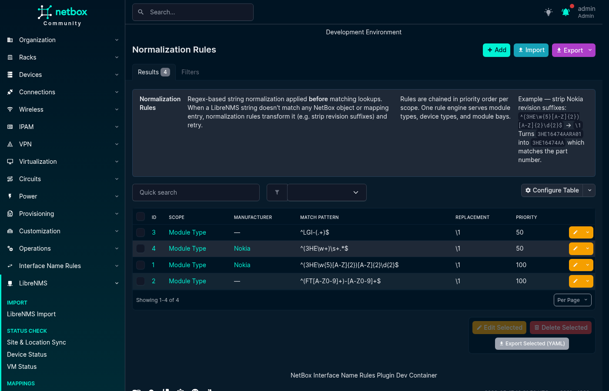Screen dimensions: 609x391
Task: Click the Circuits icon in sidebar
Action: [10, 179]
